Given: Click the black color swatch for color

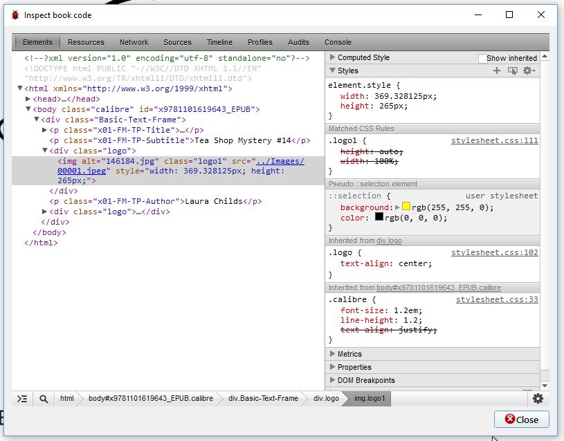Looking at the screenshot, I should tap(379, 217).
